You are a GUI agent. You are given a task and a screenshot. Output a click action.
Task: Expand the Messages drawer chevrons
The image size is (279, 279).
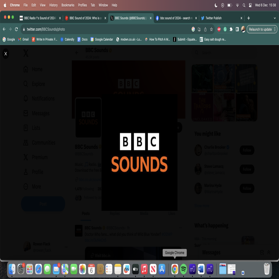tap(269, 252)
